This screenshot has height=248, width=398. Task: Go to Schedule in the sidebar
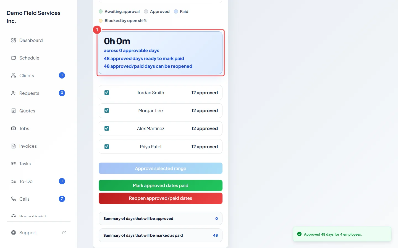coord(39,58)
